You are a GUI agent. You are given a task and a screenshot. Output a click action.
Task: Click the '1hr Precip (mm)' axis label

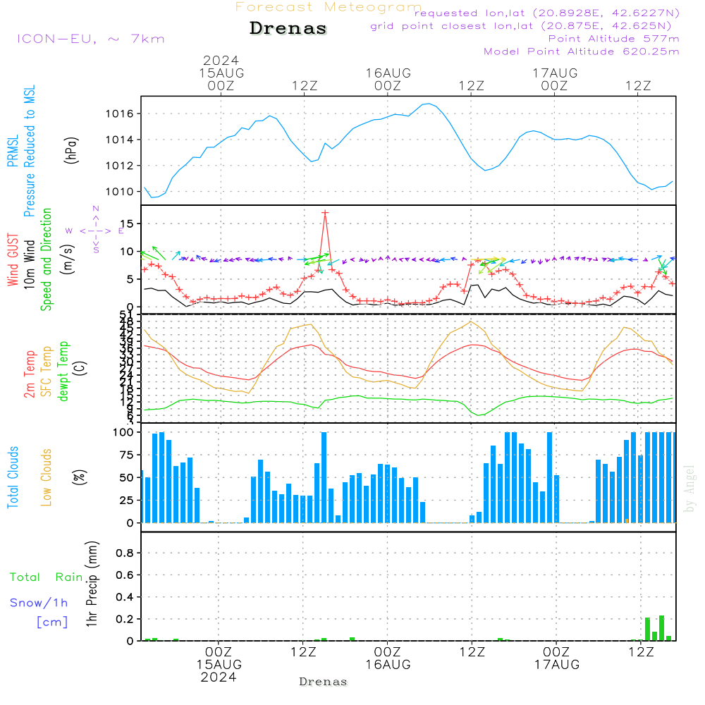click(x=92, y=584)
